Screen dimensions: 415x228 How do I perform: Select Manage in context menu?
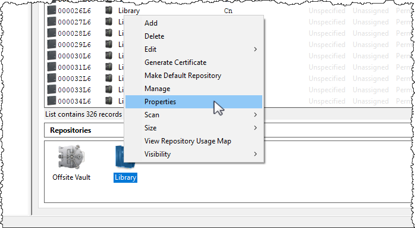[194, 89]
